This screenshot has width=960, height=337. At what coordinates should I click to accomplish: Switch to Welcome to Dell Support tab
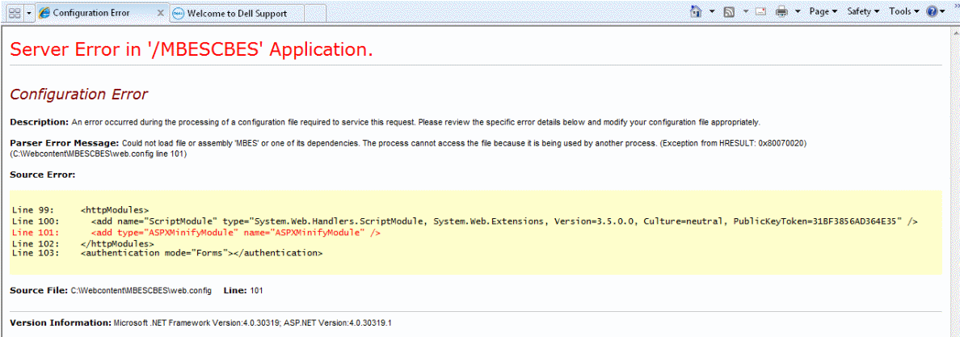236,13
